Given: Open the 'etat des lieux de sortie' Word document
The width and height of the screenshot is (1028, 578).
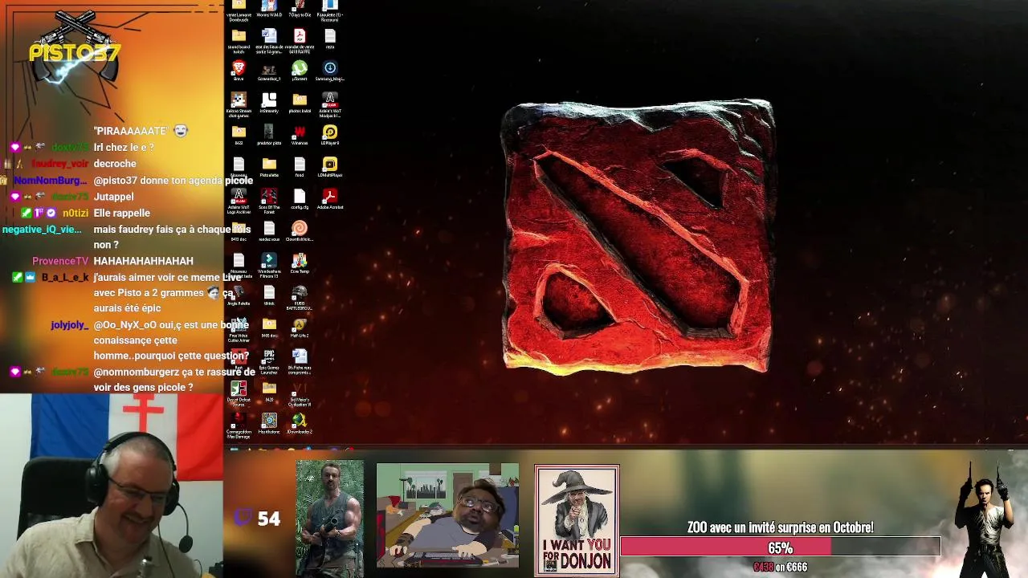Looking at the screenshot, I should pos(269,41).
